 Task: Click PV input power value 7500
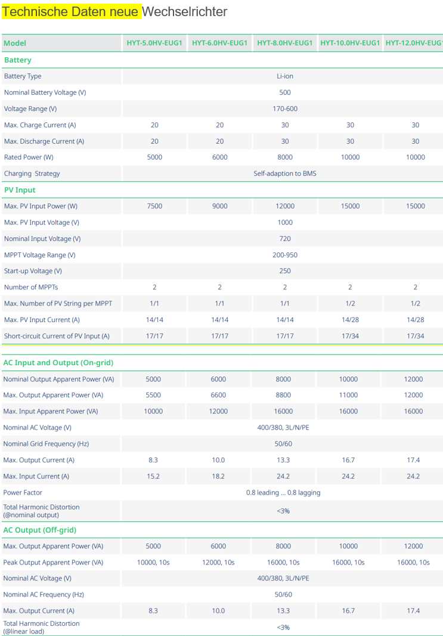tap(154, 206)
